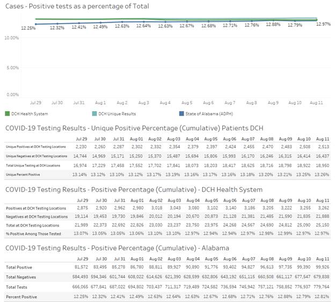Click the 18,950 total unique testing cell
335x302 pixels.
point(323,166)
